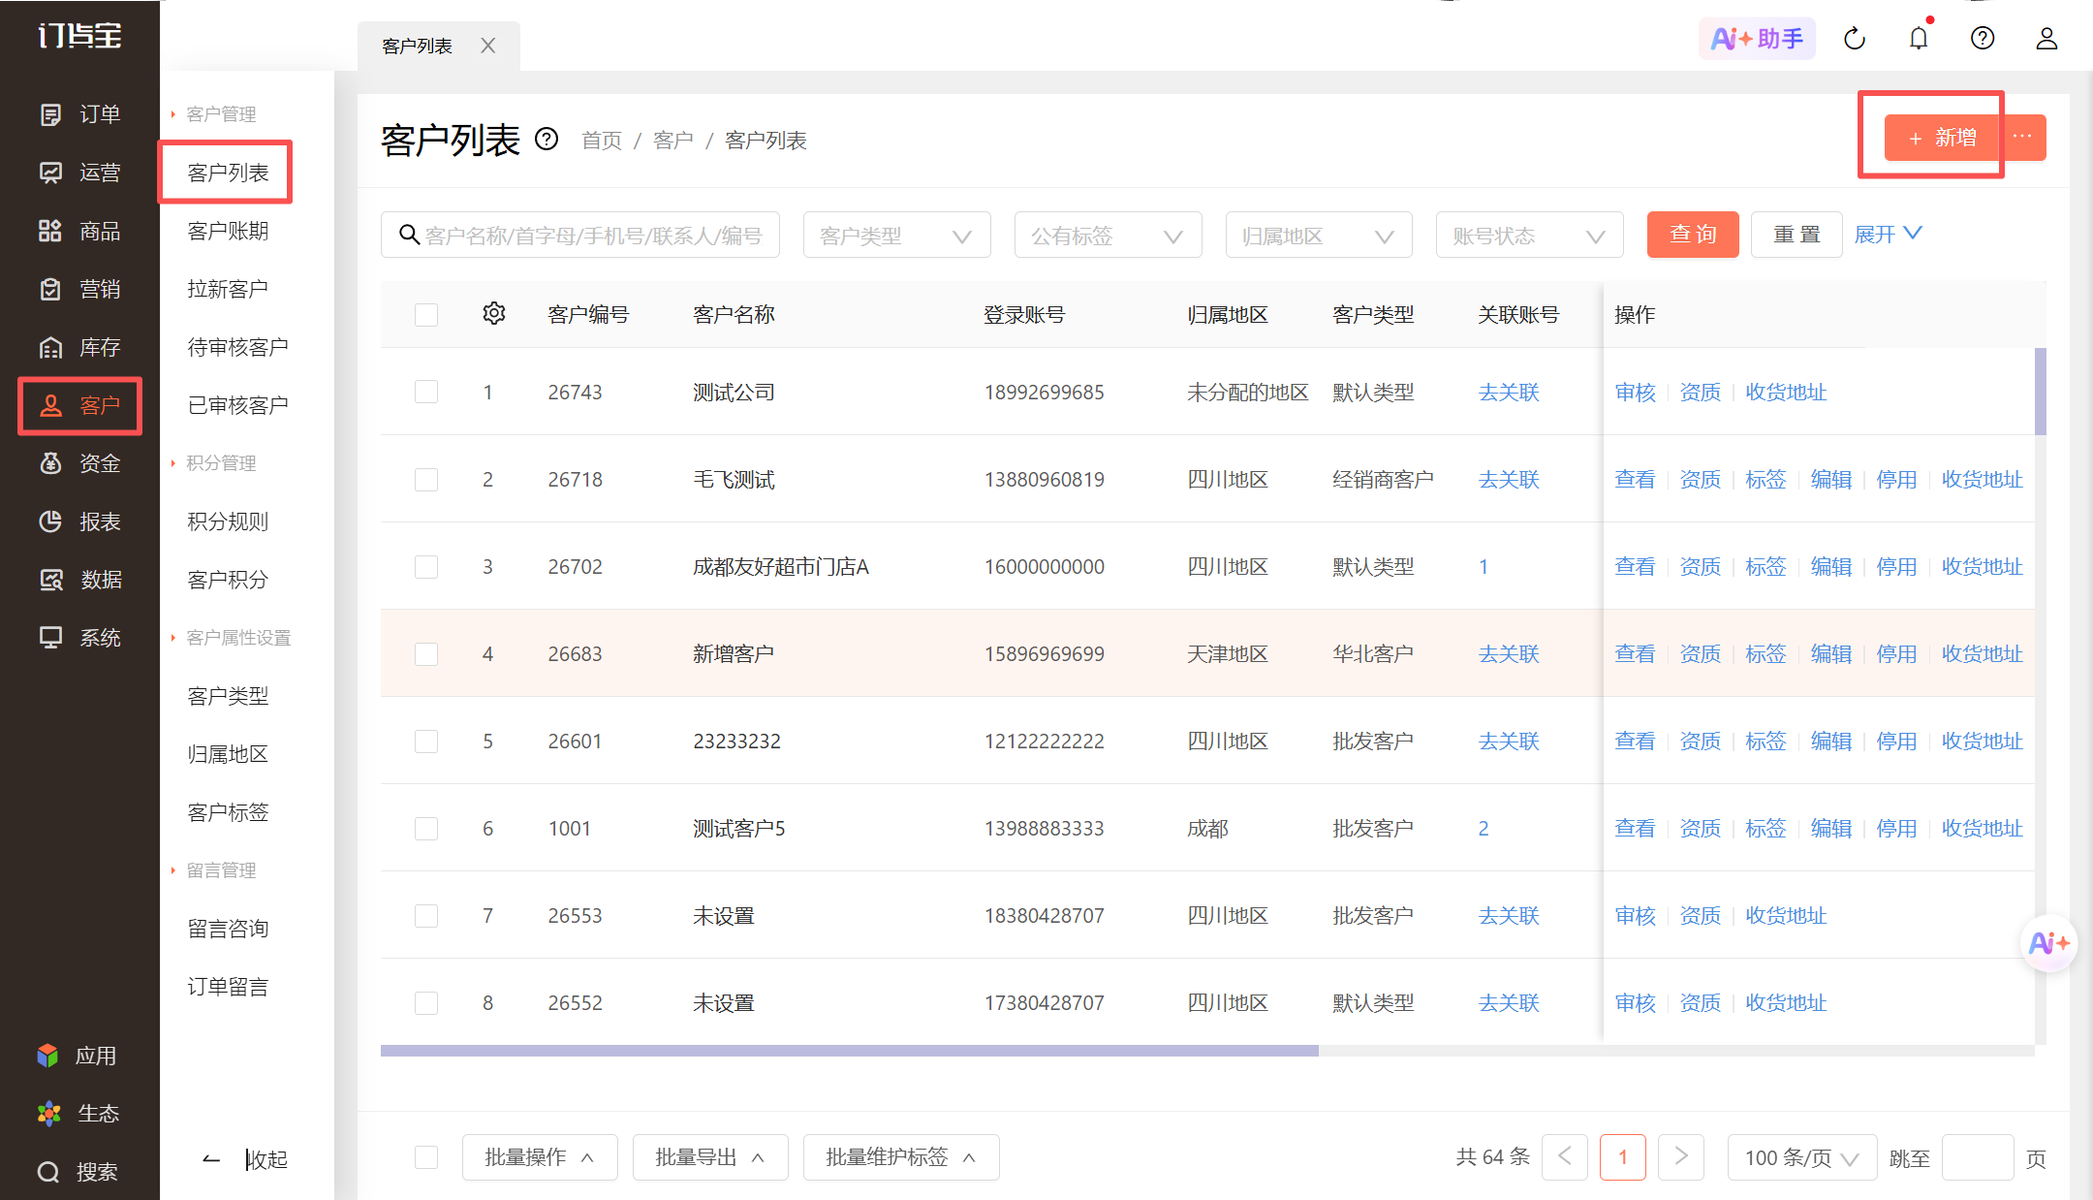Screen dimensions: 2093x1200
Task: Open the help question mark icon in top bar
Action: (1983, 39)
